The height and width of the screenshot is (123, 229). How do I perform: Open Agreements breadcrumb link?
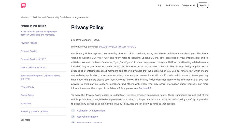point(82,17)
